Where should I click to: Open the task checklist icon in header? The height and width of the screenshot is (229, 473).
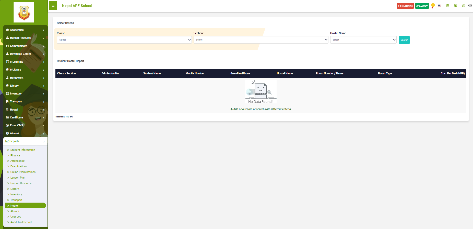456,6
